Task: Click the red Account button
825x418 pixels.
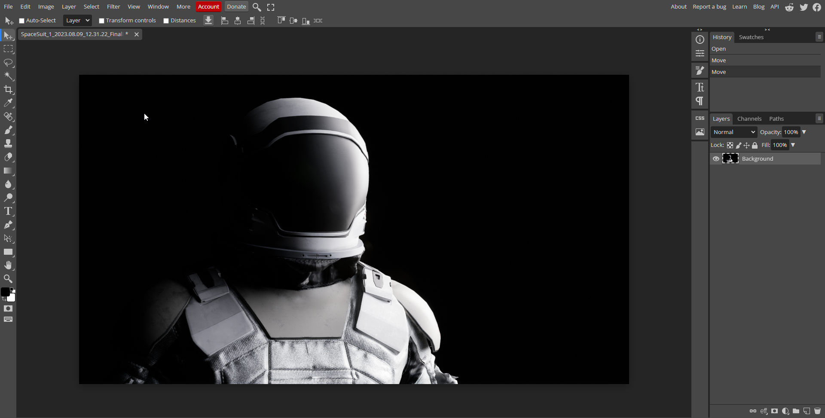Action: click(208, 7)
